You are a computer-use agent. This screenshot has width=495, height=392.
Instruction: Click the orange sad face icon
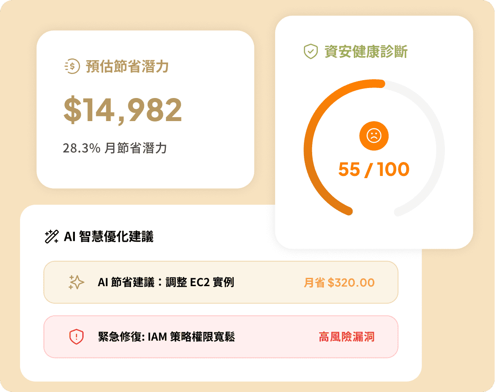click(x=374, y=136)
